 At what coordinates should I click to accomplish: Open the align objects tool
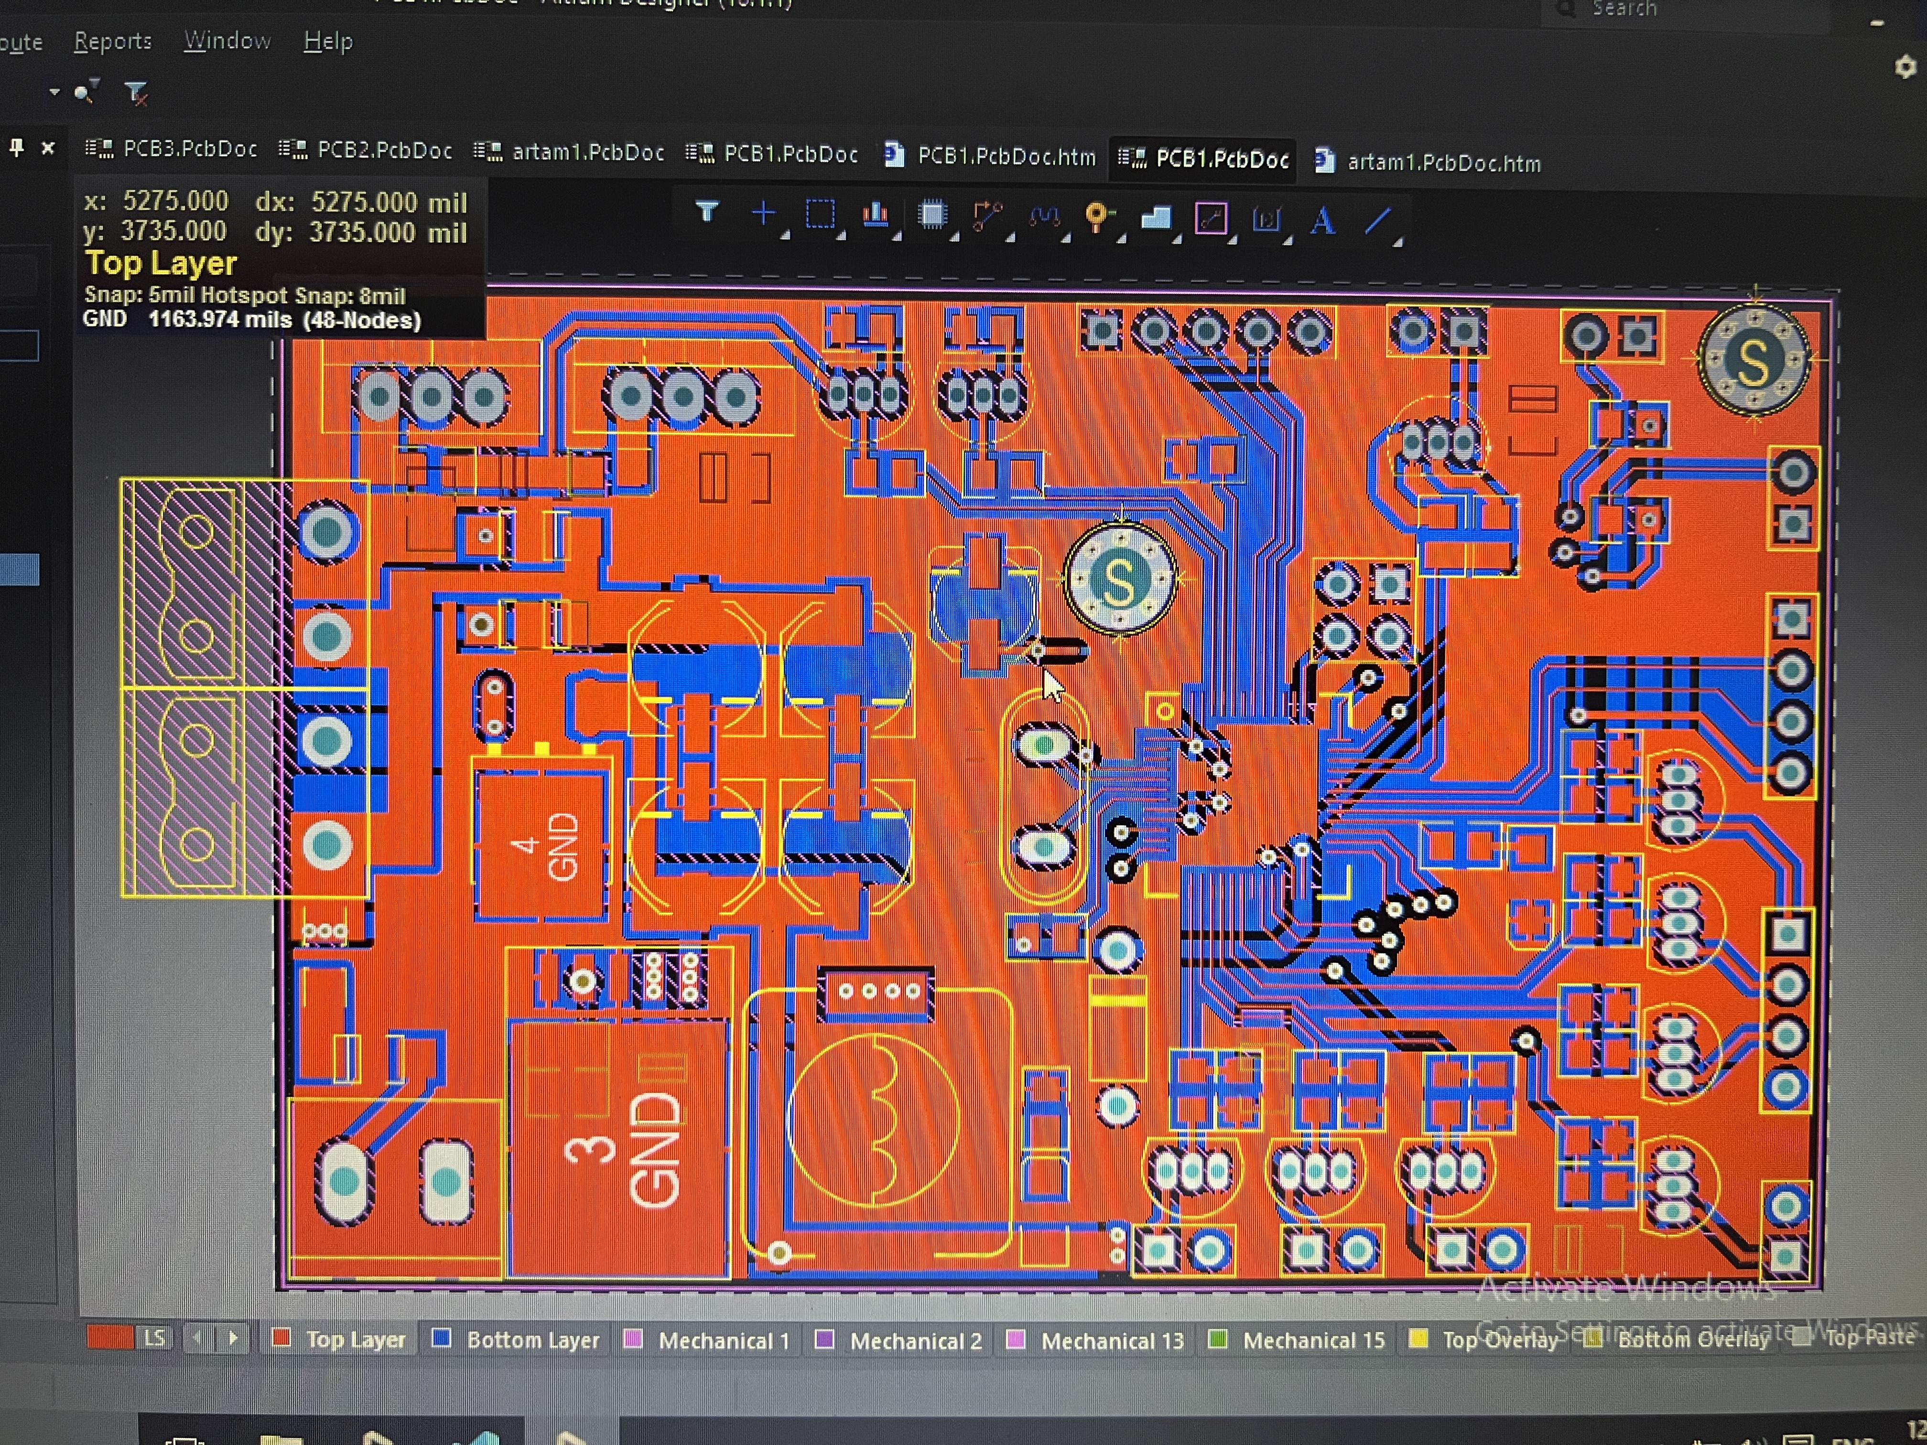(876, 214)
